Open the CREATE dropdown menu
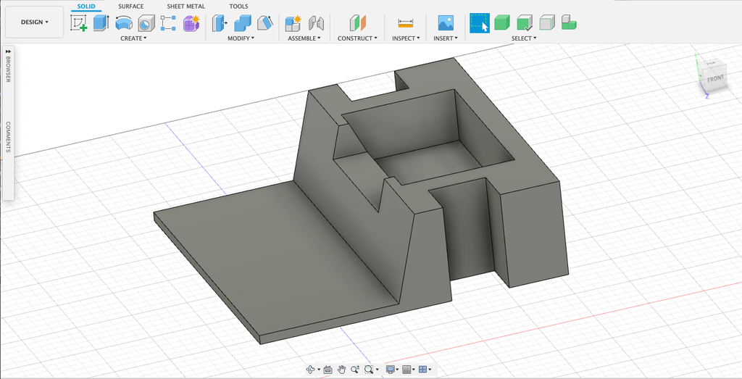 133,38
